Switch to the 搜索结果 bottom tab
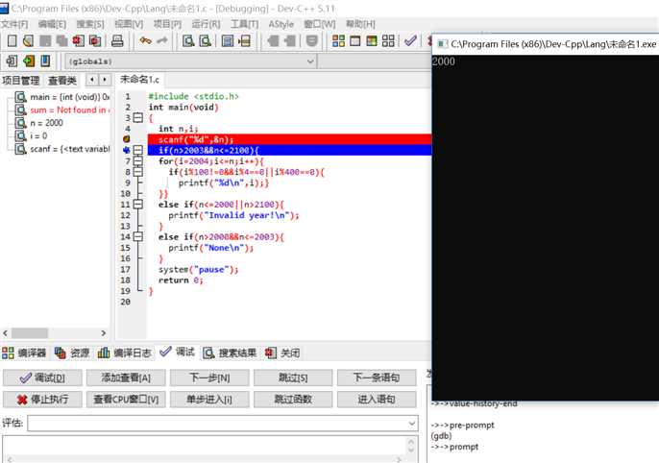659x463 pixels. [231, 353]
